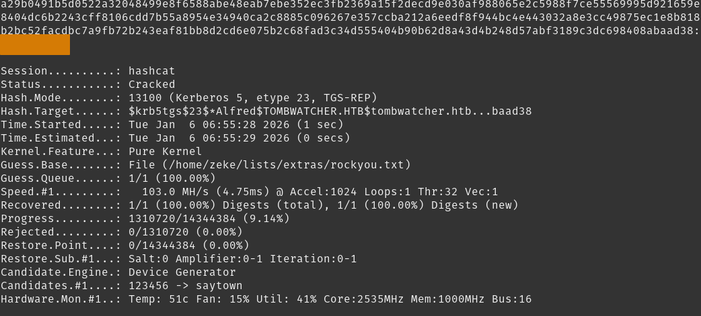Click the Progress 1310720/14344384 value

click(209, 219)
